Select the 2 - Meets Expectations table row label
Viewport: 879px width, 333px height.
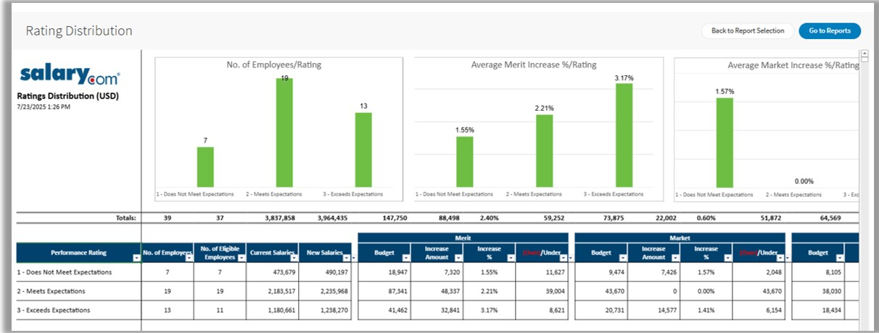coord(51,291)
